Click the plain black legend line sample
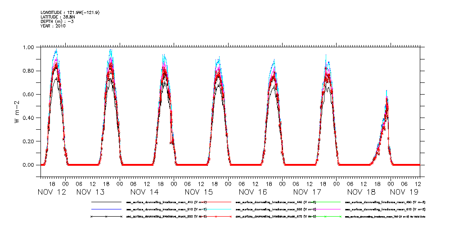Screen dimensions: 454x227 pyautogui.click(x=106, y=201)
